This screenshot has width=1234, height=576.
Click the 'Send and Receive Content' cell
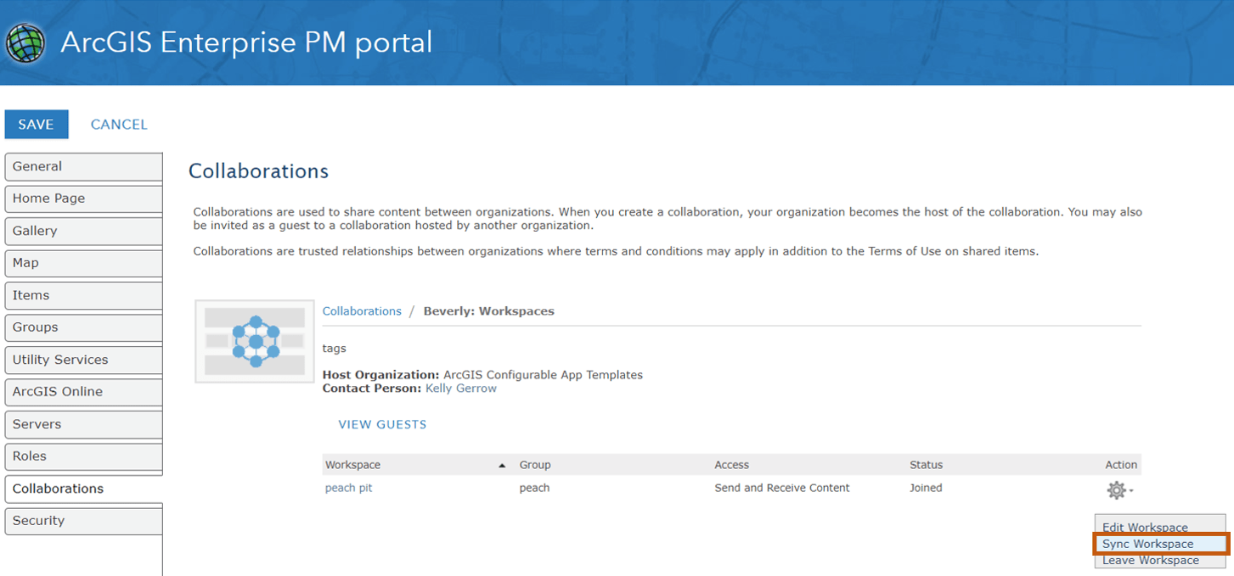[x=782, y=488]
